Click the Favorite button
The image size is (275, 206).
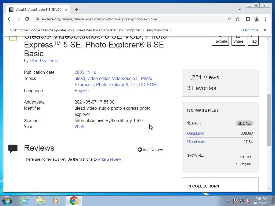click(x=220, y=41)
